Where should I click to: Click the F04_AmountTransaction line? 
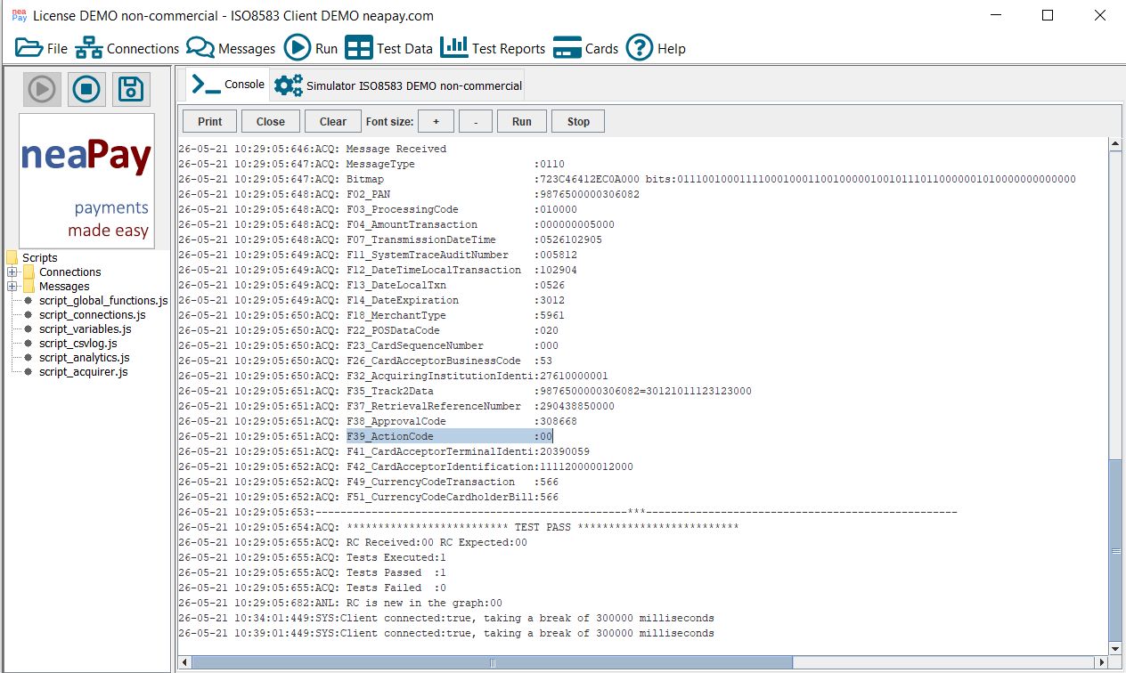point(396,224)
